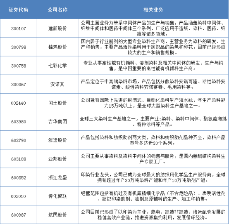Select stock code 603188

[x=19, y=159]
